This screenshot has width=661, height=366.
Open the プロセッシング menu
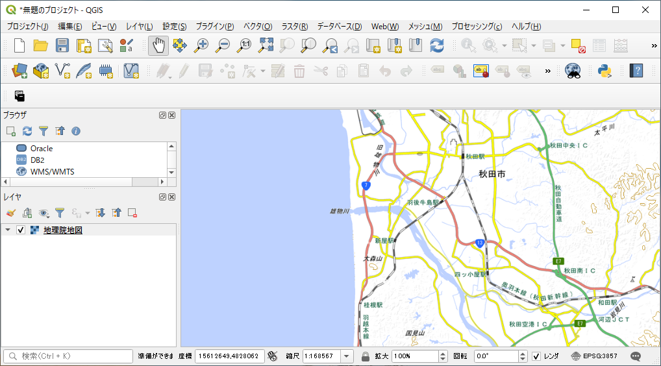click(x=477, y=27)
